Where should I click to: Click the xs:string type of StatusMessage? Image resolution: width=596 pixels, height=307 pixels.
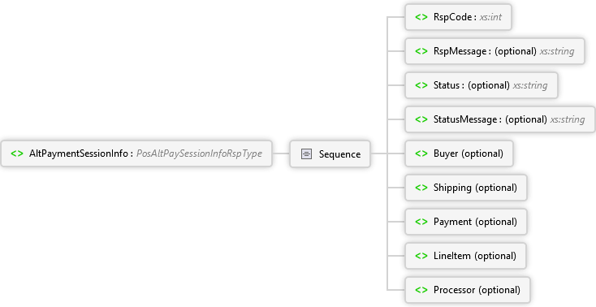click(x=568, y=119)
